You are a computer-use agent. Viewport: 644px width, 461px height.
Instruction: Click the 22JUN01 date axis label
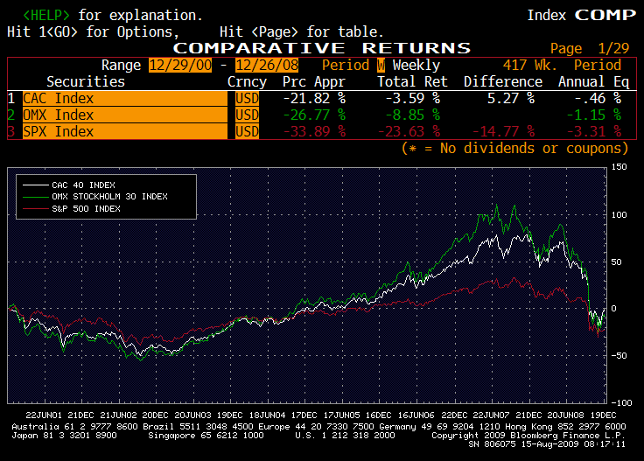(x=44, y=415)
